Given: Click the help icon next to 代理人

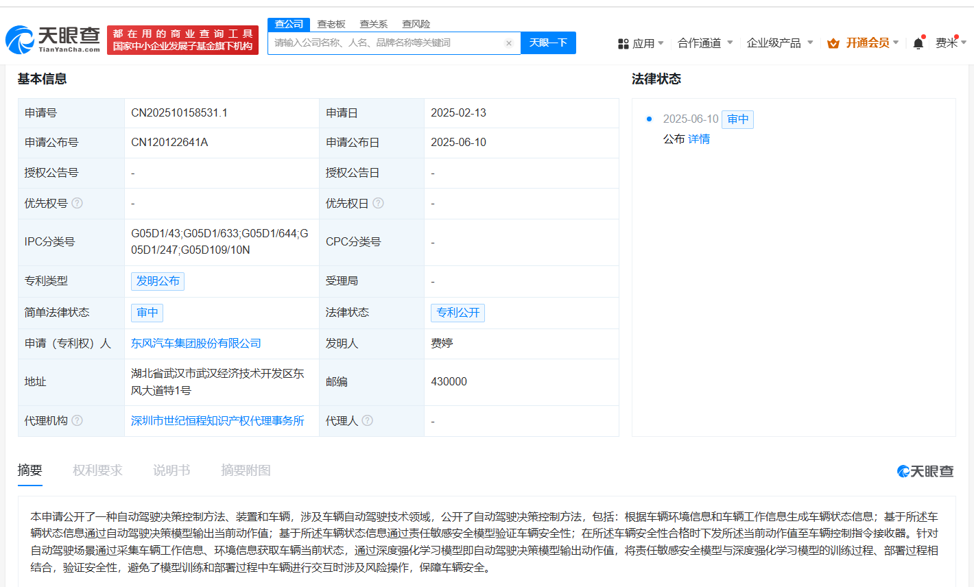Looking at the screenshot, I should coord(368,420).
